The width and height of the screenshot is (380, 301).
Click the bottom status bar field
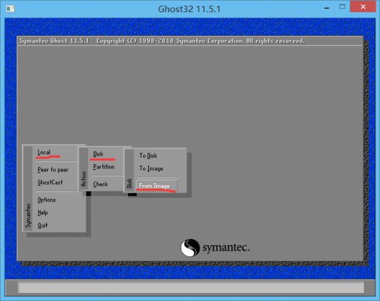tap(191, 288)
